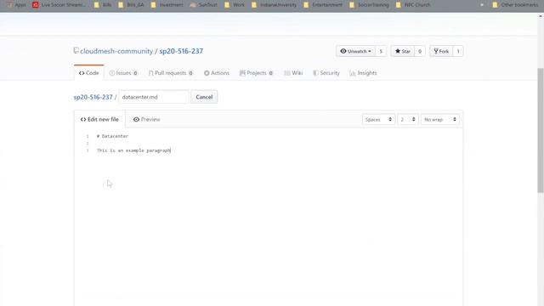Open the SunTrust bookmark
The height and width of the screenshot is (306, 544).
point(204,5)
